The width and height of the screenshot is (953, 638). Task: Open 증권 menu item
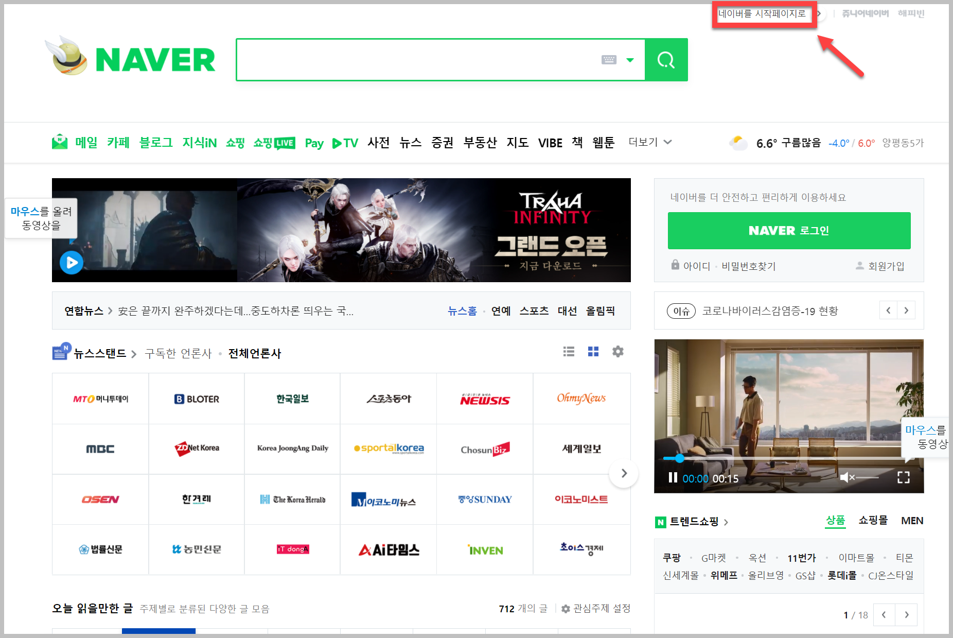pyautogui.click(x=443, y=142)
